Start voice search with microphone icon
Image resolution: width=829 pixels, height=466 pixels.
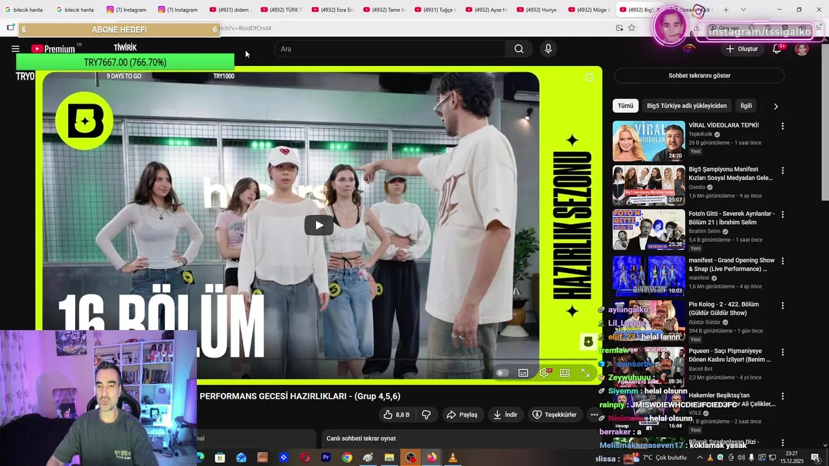[549, 49]
